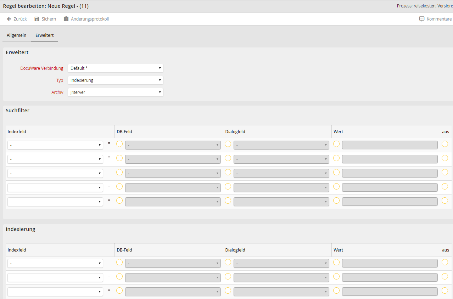The image size is (453, 299).
Task: Open Indexfeld dropdown in fifth Suchfilter row
Action: pyautogui.click(x=55, y=202)
